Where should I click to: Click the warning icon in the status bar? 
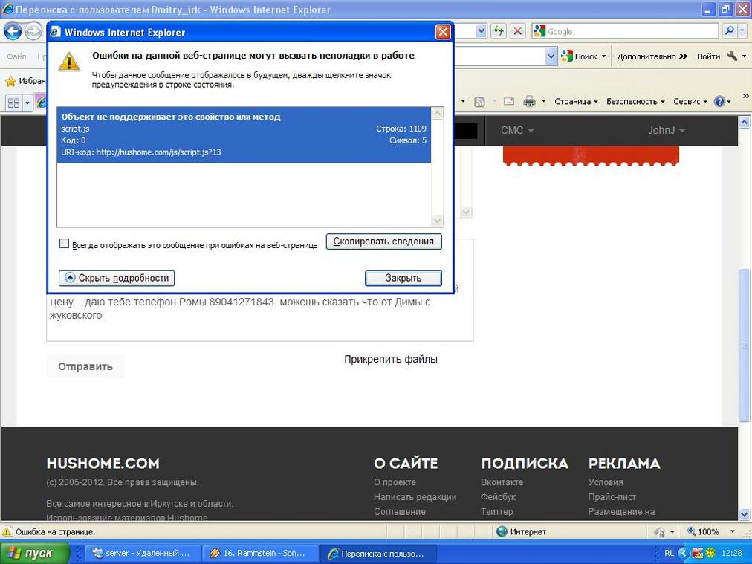[x=7, y=531]
